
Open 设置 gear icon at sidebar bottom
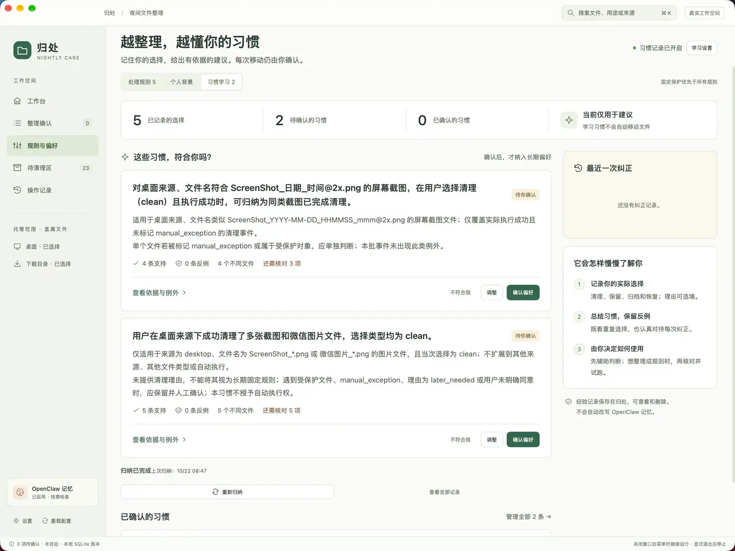pos(16,521)
